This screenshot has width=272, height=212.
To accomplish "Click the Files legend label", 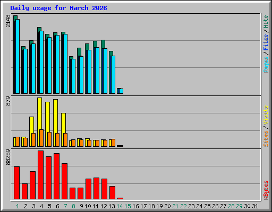I will point(266,42).
